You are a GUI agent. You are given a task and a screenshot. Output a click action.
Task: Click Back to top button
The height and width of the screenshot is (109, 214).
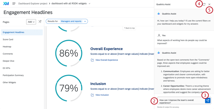129,28
